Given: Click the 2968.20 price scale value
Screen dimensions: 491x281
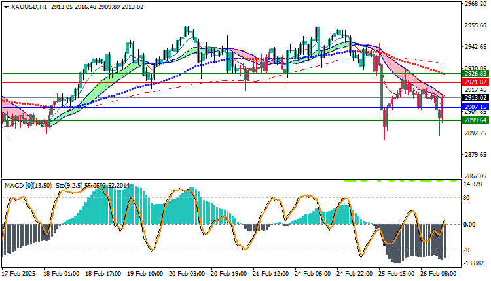Looking at the screenshot, I should point(475,4).
